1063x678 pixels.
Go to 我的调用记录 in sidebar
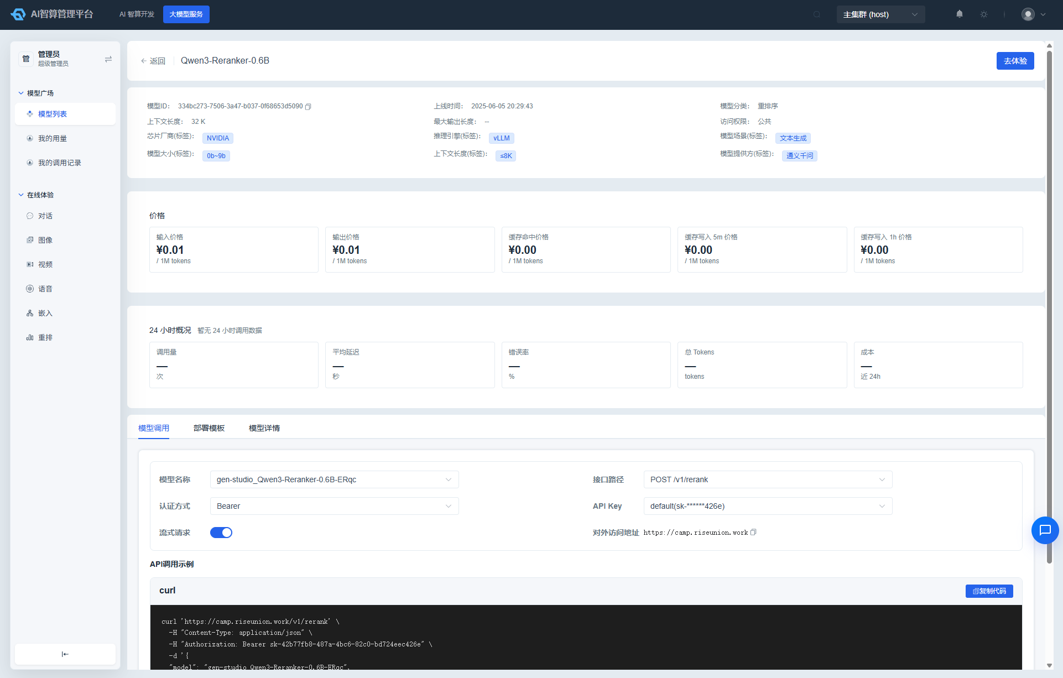(60, 163)
